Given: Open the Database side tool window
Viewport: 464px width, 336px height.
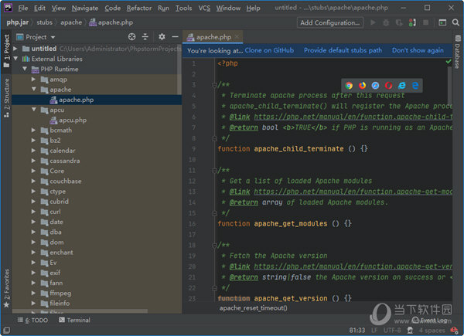Looking at the screenshot, I should tap(458, 52).
